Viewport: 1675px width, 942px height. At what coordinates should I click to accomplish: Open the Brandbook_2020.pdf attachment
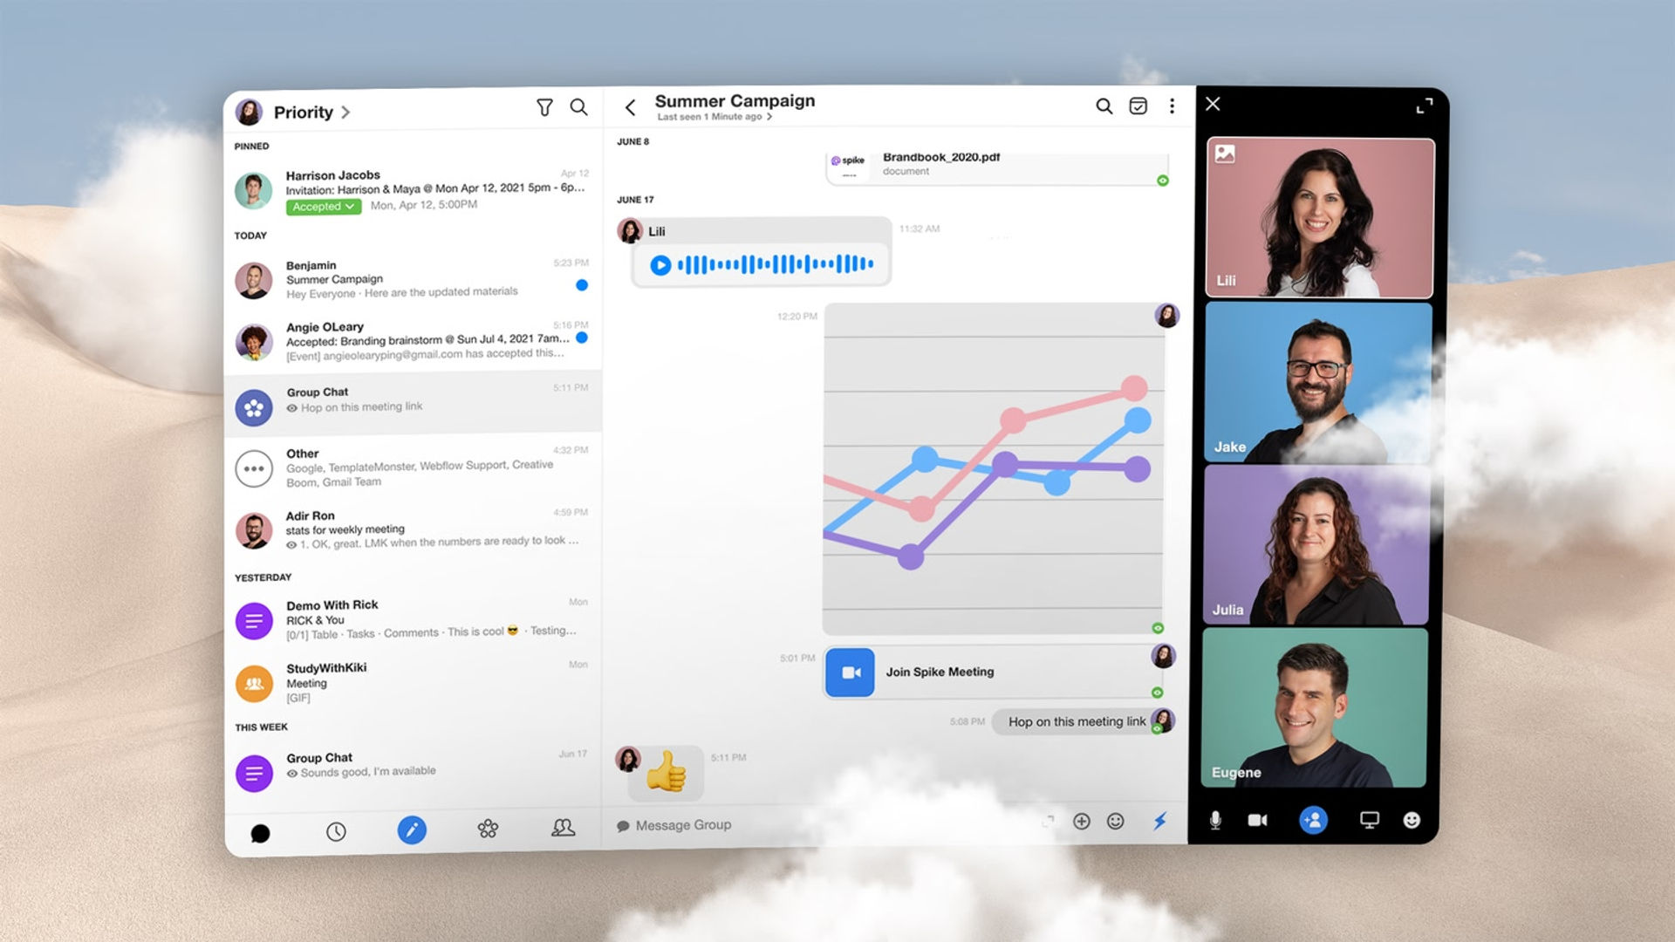[x=996, y=167]
